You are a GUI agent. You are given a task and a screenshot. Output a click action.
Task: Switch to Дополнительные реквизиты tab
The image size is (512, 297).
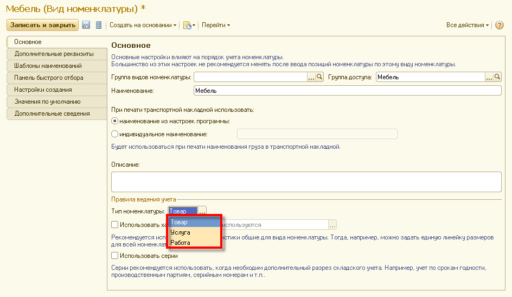click(57, 54)
